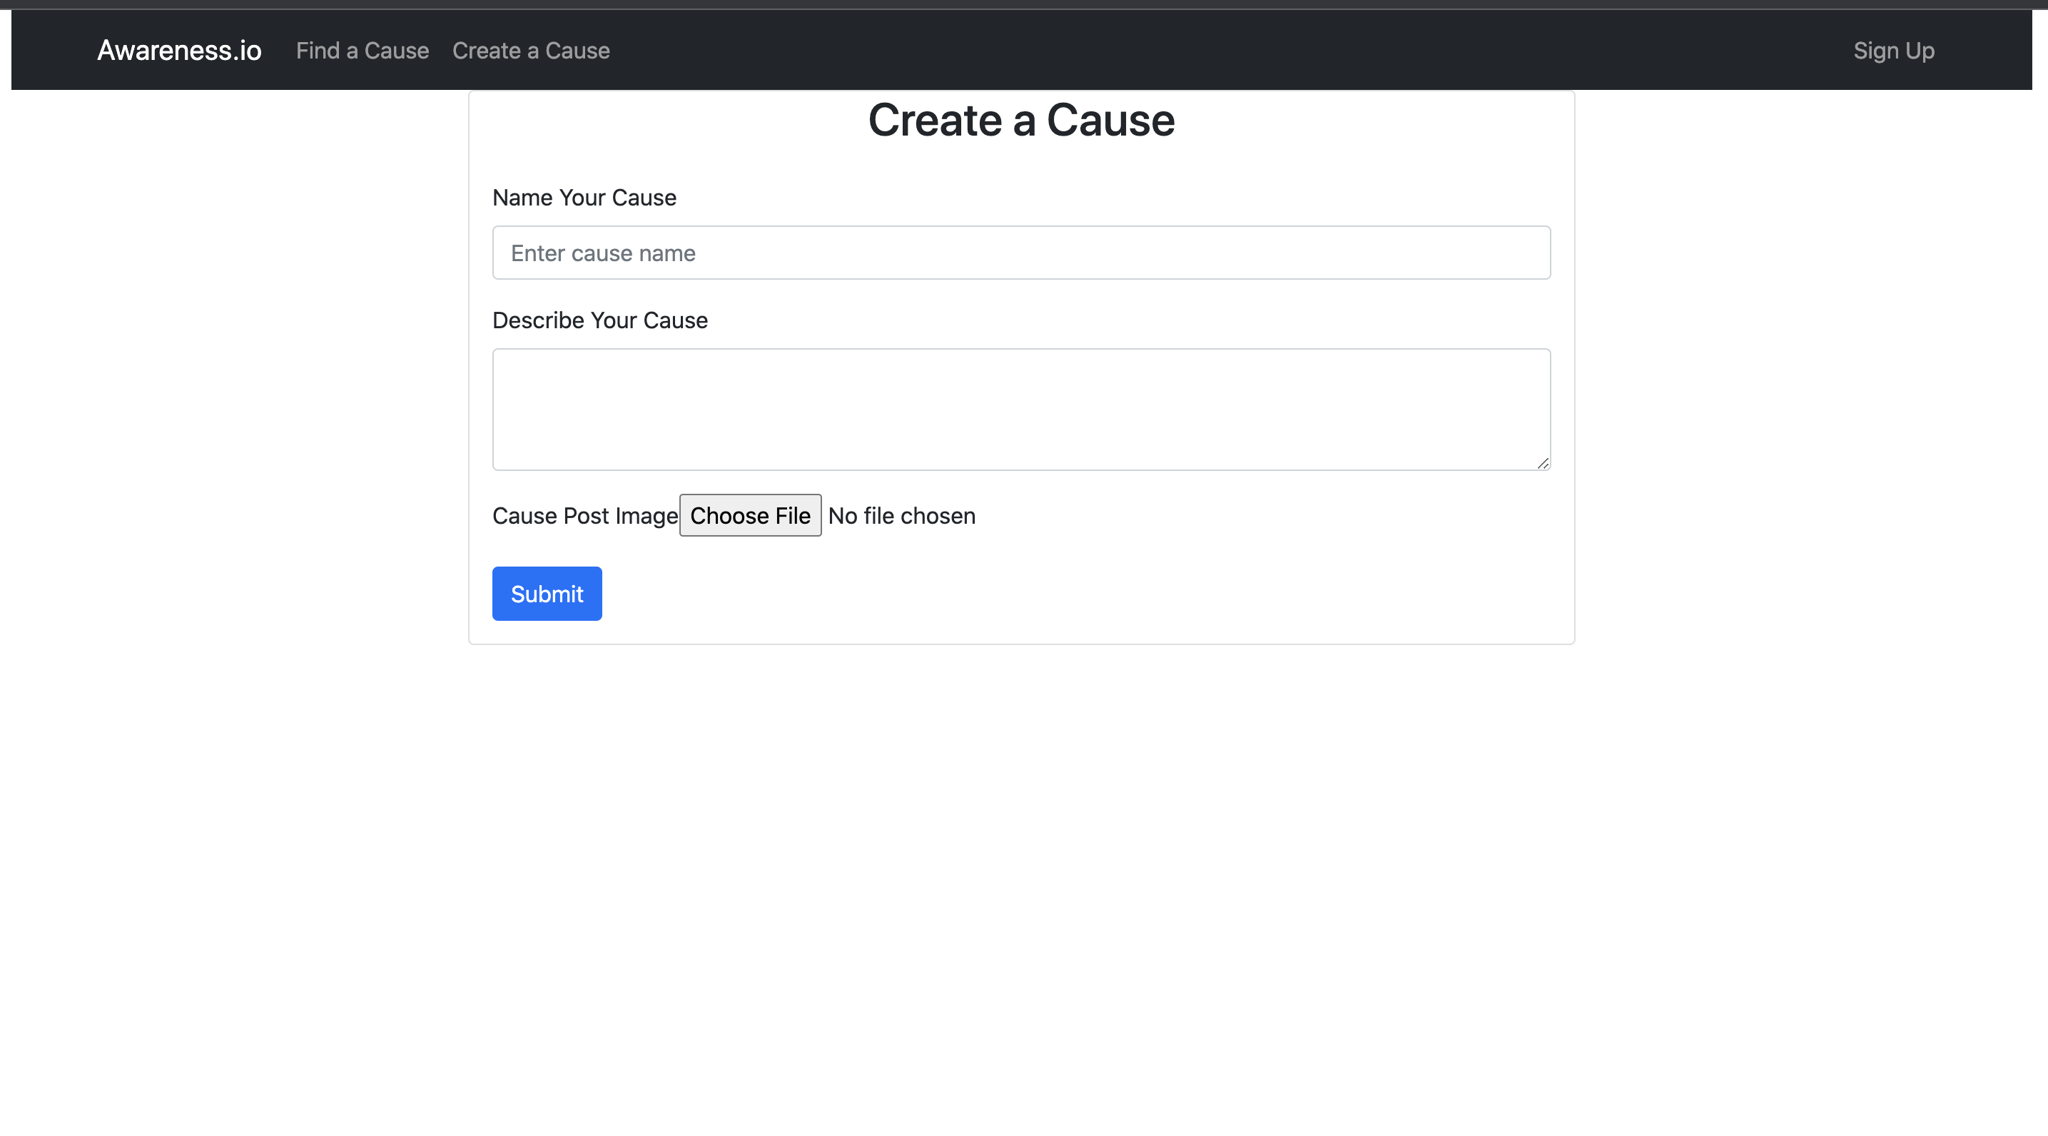Go to Create a Cause nav link

[x=530, y=50]
